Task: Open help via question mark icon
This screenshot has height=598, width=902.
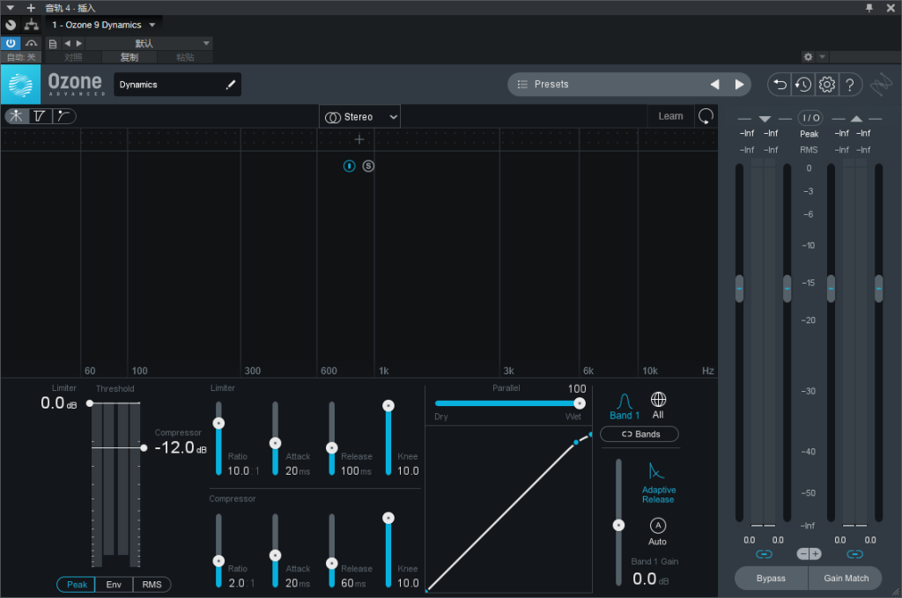Action: [x=850, y=85]
